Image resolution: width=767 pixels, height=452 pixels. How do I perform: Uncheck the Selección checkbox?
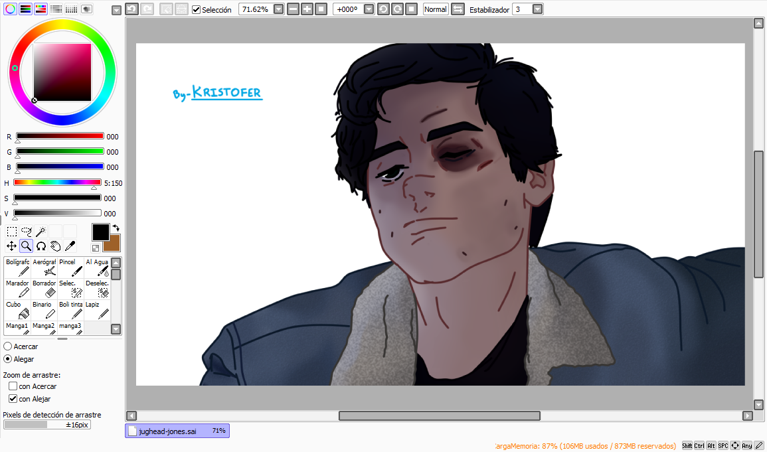coord(196,10)
